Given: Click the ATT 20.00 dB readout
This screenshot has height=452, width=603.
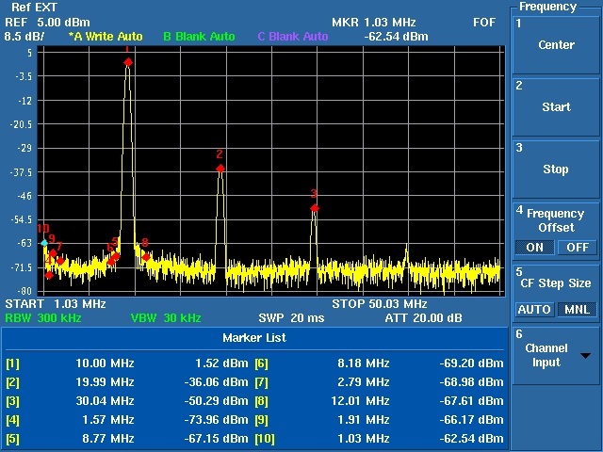Looking at the screenshot, I should point(423,318).
